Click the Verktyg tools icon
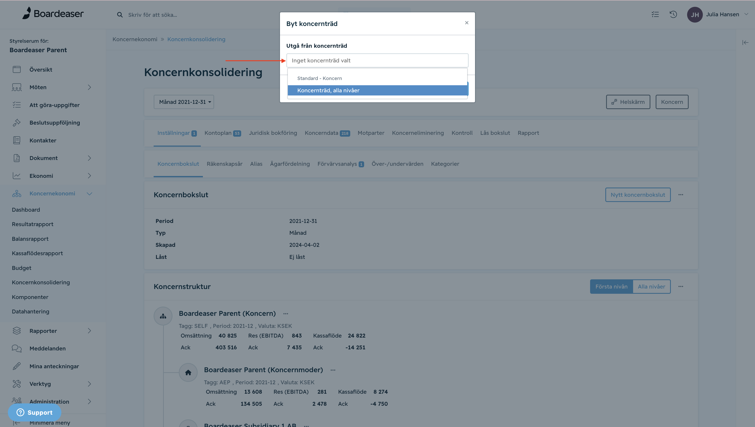The width and height of the screenshot is (755, 427). click(17, 384)
